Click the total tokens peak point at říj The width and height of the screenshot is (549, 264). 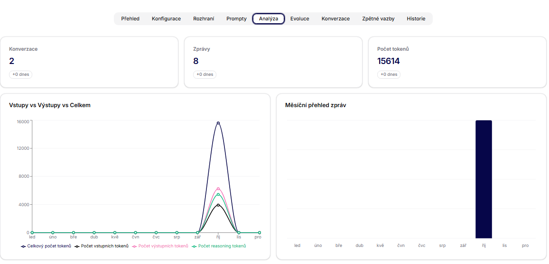(218, 123)
